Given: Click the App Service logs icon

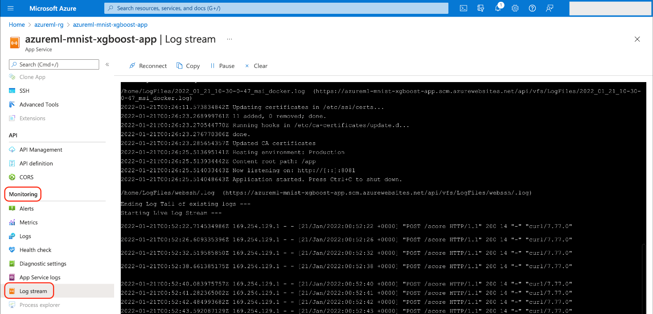Looking at the screenshot, I should click(x=12, y=277).
